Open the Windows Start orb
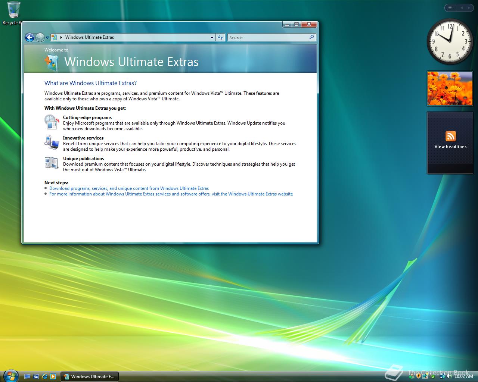 (x=10, y=376)
